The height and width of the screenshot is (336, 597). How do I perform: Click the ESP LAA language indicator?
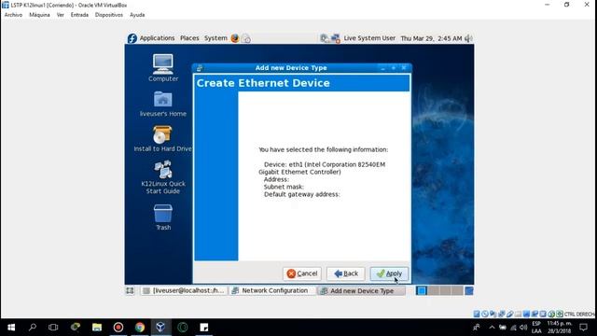tap(536, 328)
